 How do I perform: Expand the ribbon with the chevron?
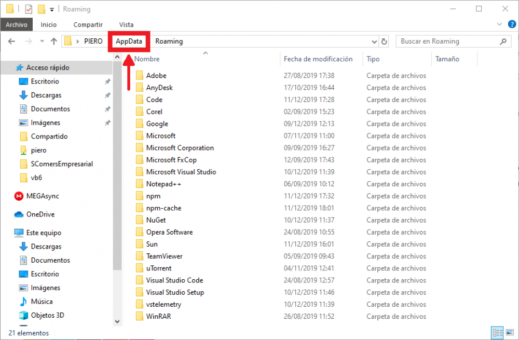pyautogui.click(x=499, y=24)
